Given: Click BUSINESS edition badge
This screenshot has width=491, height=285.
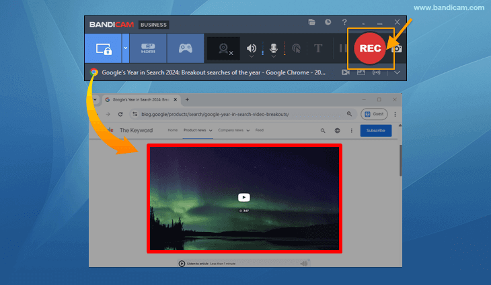Looking at the screenshot, I should tap(153, 25).
